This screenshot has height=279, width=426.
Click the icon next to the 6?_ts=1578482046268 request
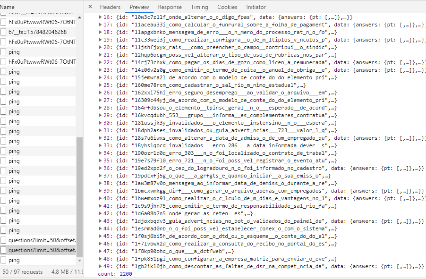pos(4,32)
